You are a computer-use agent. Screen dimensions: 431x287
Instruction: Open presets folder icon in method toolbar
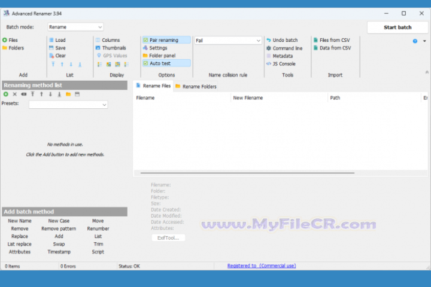point(68,94)
